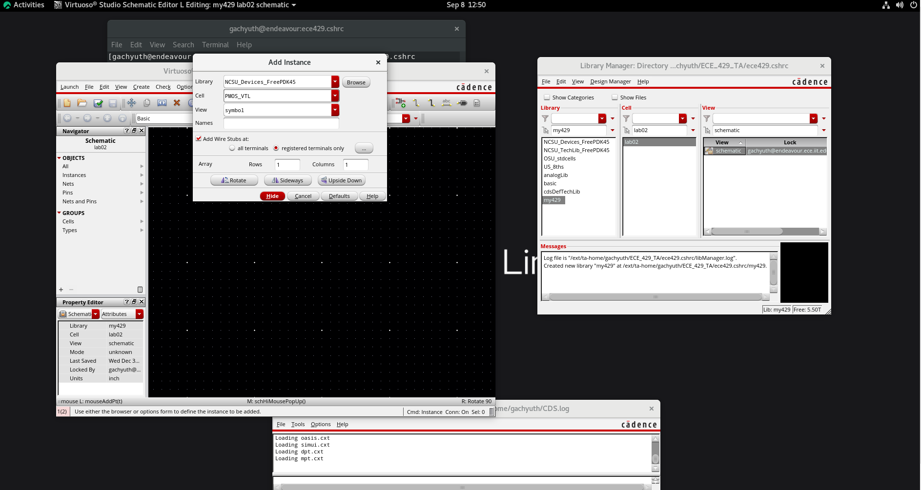Click the Copy icon in schematic toolbar
921x490 pixels.
[147, 103]
